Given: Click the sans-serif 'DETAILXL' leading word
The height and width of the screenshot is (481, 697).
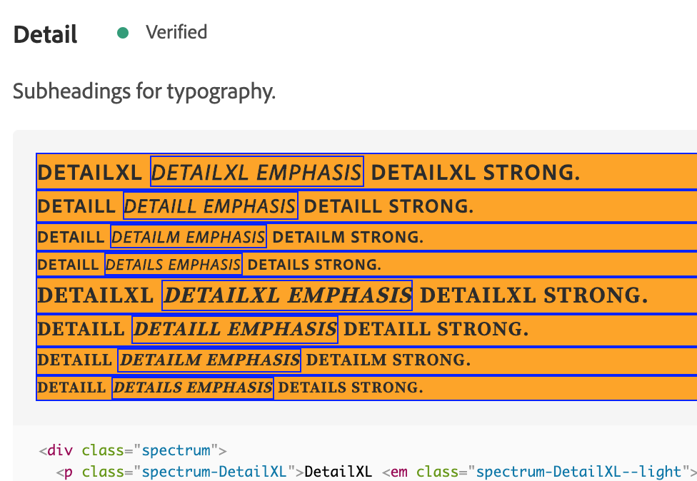Looking at the screenshot, I should 90,172.
